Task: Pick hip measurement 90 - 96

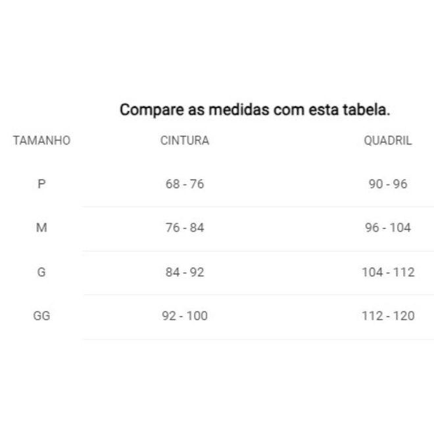Action: pos(388,184)
